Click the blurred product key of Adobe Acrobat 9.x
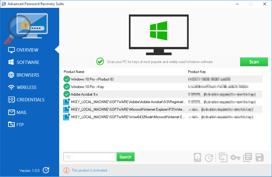The height and width of the screenshot is (177, 272). click(222, 94)
